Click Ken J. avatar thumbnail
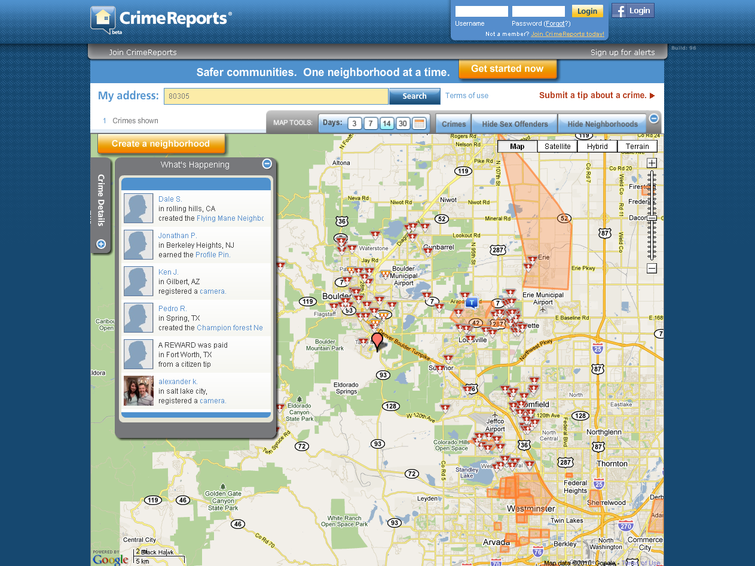Viewport: 755px width, 566px height. click(139, 281)
